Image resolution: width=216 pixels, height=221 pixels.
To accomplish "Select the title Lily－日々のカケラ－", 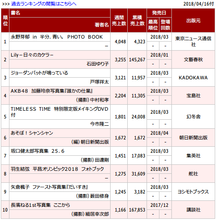I will pyautogui.click(x=32, y=55).
